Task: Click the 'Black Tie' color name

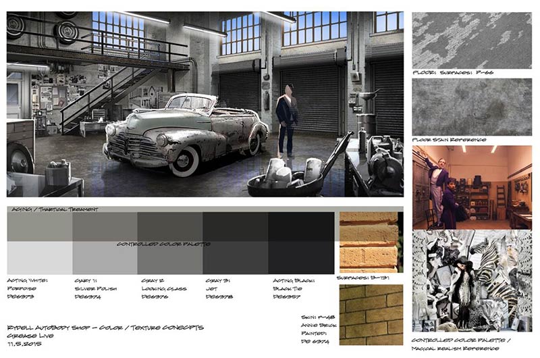Action: 288,288
